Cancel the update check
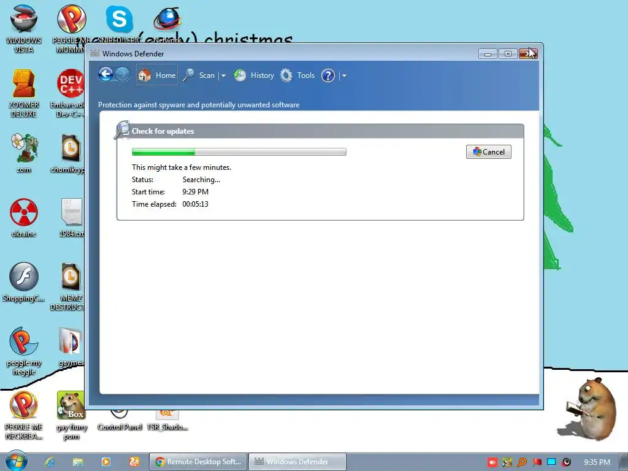 click(x=489, y=152)
